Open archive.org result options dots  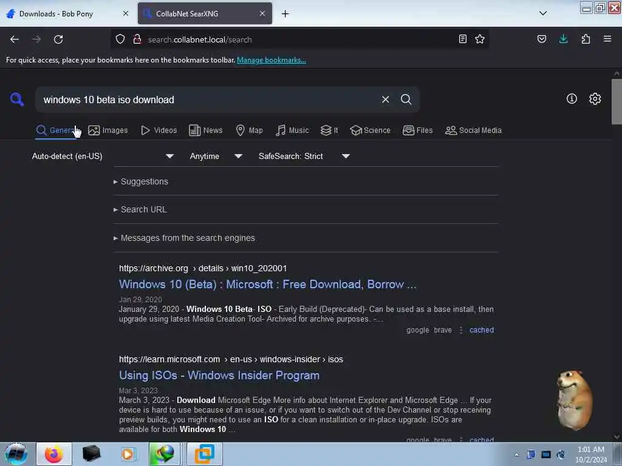460,329
